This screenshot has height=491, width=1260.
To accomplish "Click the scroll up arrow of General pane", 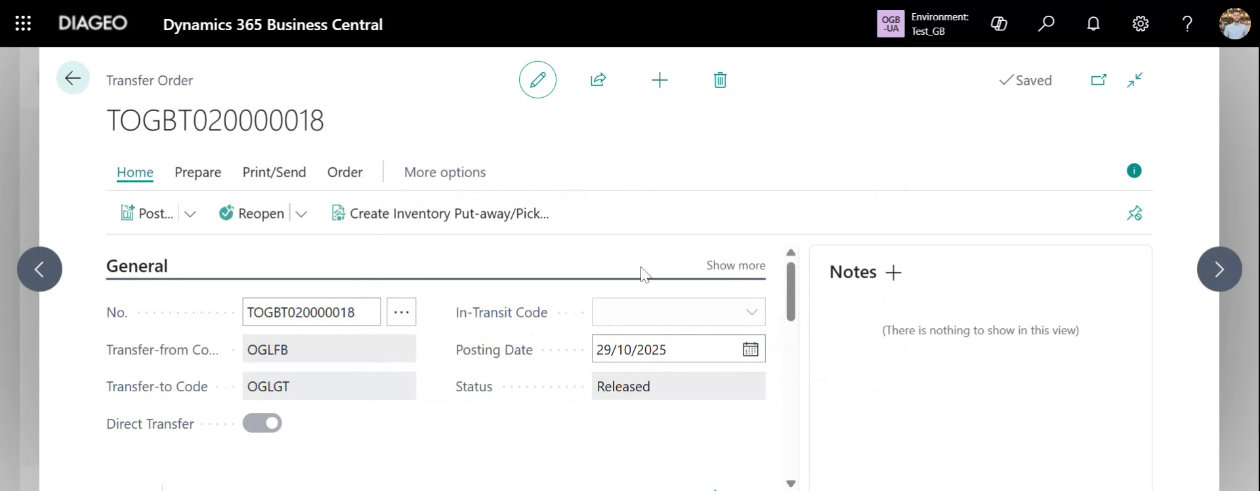I will (x=791, y=253).
